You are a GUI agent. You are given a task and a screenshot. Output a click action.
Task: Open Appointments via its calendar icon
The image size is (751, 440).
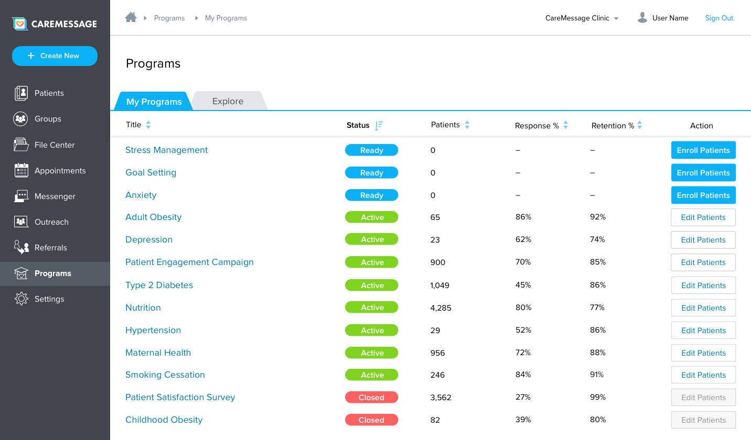21,170
